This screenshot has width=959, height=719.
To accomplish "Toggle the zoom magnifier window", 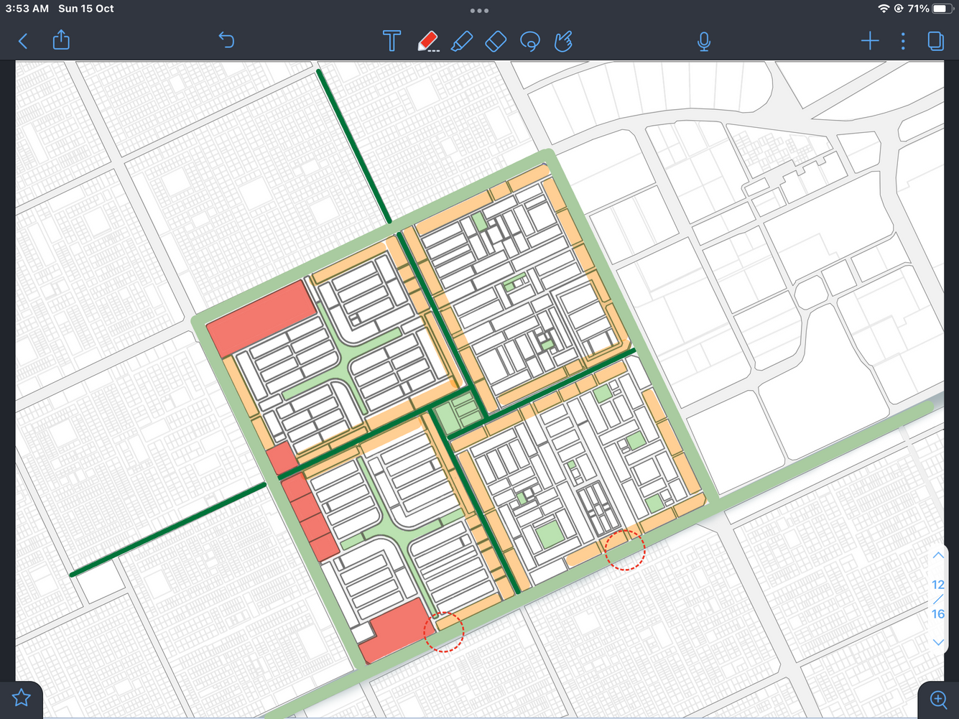I will [939, 699].
